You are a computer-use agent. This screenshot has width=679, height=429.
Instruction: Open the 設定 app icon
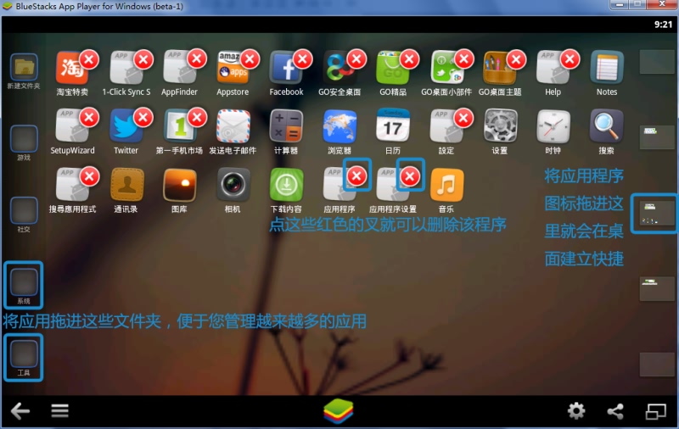pyautogui.click(x=446, y=126)
